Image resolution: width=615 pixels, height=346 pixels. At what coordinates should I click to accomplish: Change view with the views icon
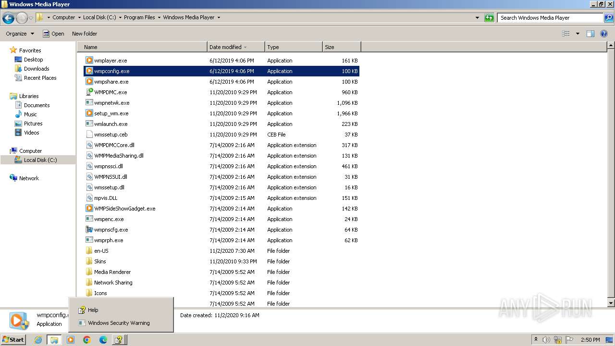(x=566, y=34)
